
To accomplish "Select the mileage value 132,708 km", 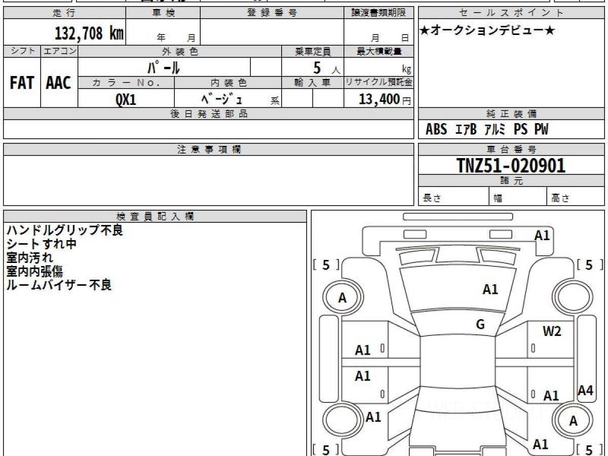I will click(89, 33).
